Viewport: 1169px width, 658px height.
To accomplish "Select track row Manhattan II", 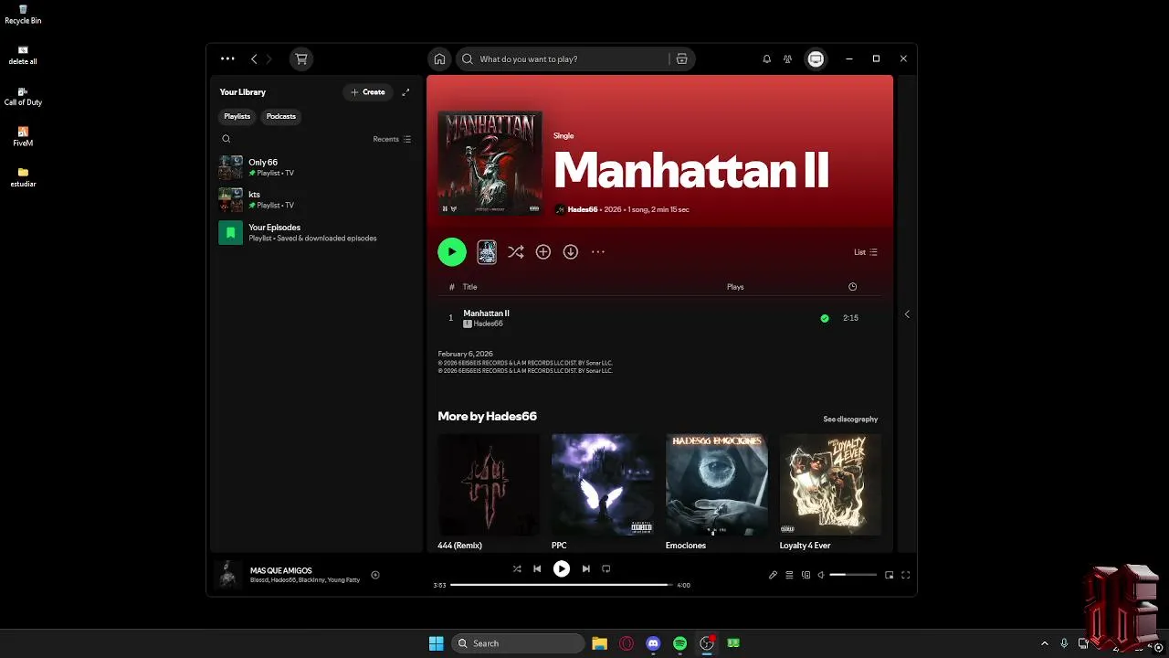I will click(660, 318).
